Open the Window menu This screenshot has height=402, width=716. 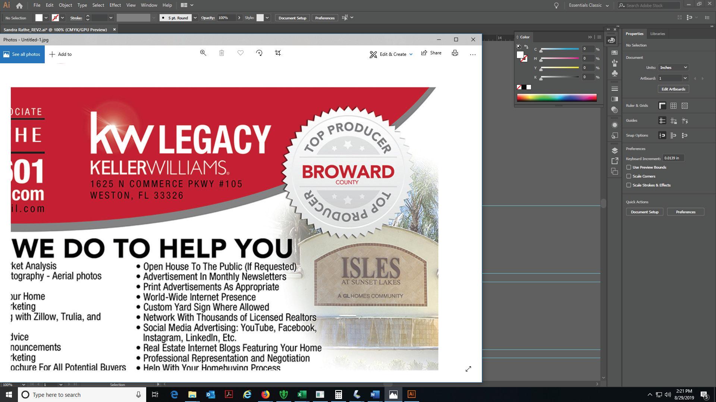[x=149, y=5]
